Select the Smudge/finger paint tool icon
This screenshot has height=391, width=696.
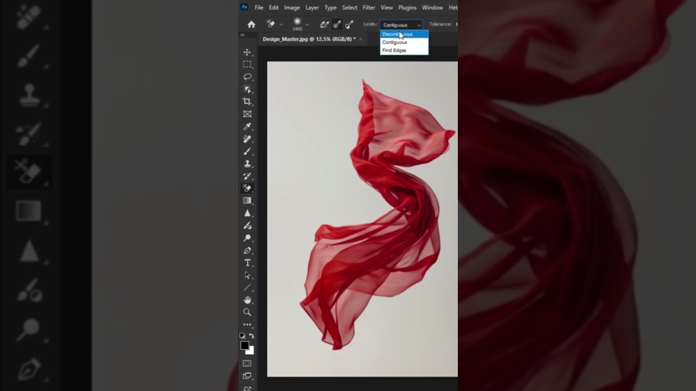[x=247, y=226]
